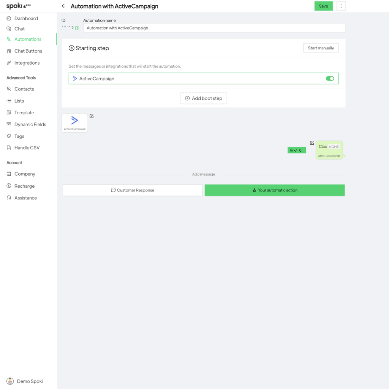Open the three-dot more options menu
Viewport: 389px width, 389px height.
(x=341, y=6)
